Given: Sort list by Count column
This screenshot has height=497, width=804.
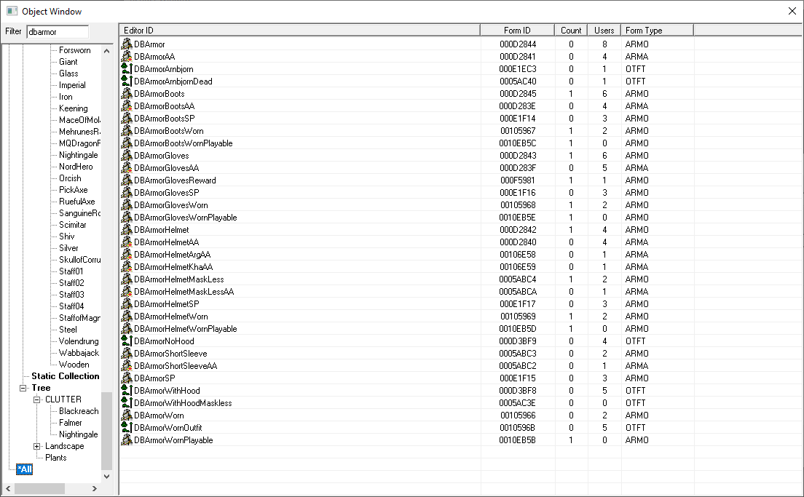Looking at the screenshot, I should 571,31.
